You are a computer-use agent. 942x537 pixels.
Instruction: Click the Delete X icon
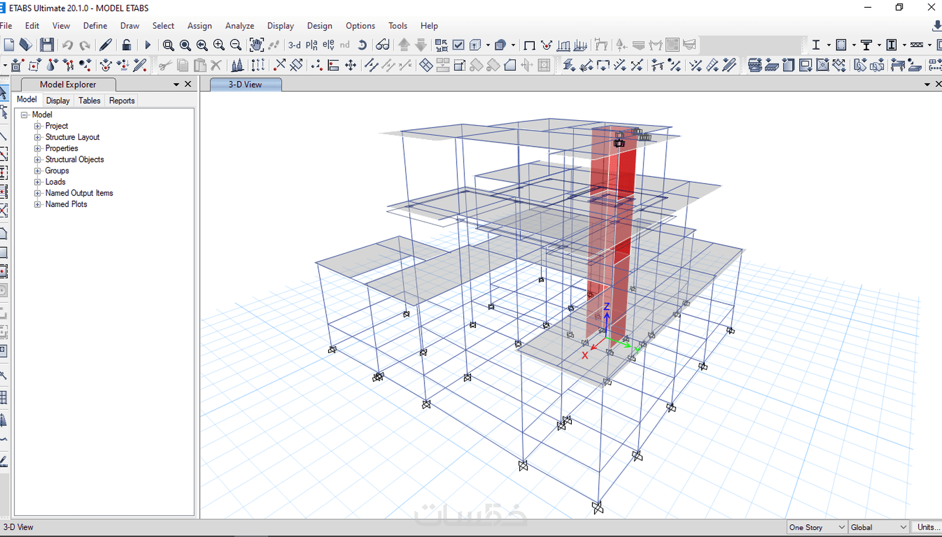(x=216, y=65)
